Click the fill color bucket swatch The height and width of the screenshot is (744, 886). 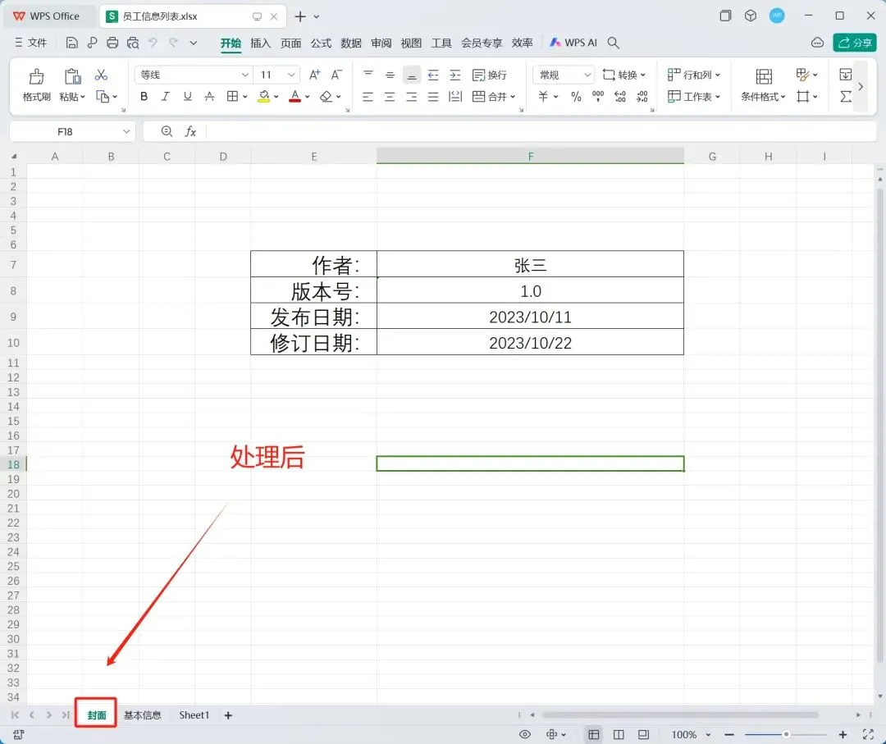[264, 97]
